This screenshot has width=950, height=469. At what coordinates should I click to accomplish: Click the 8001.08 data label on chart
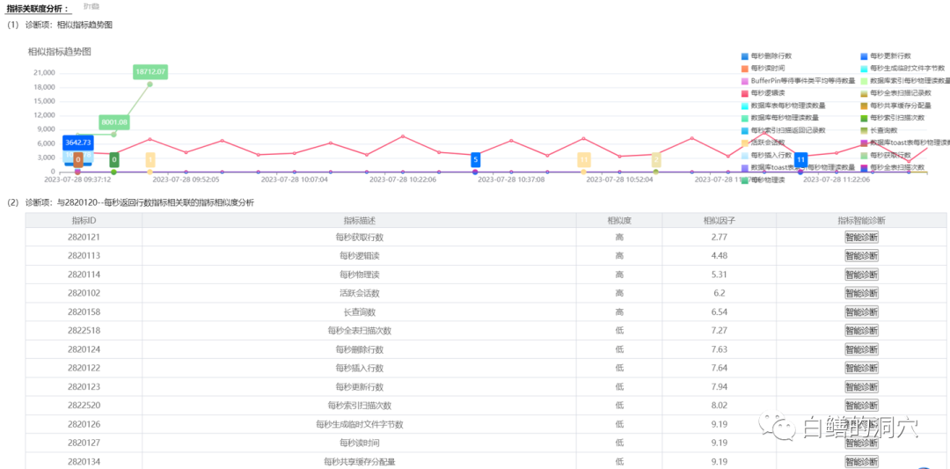[114, 121]
